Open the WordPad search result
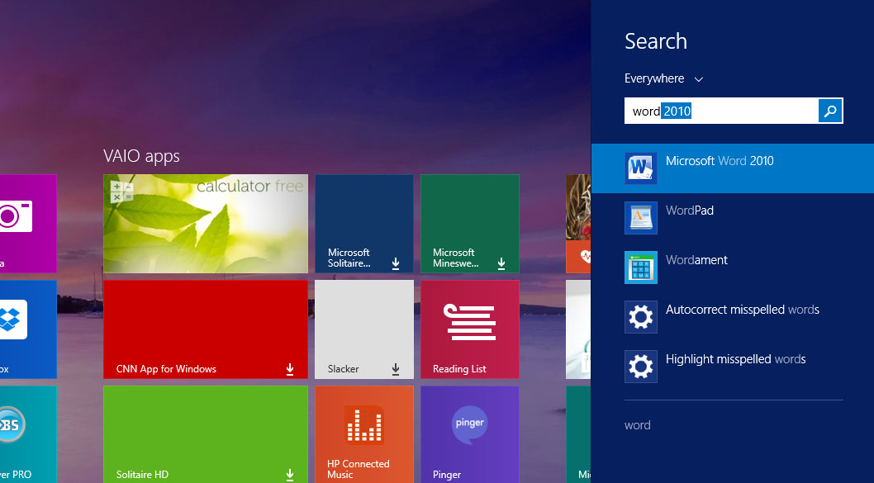Screen dimensions: 874x483 (x=733, y=218)
